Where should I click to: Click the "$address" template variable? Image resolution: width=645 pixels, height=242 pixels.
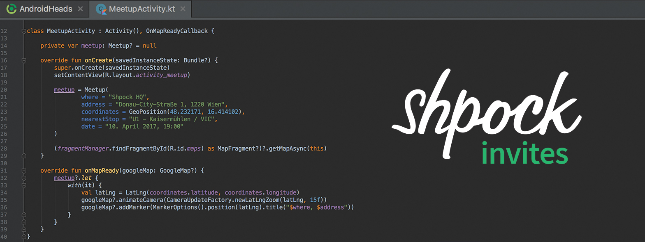click(x=330, y=207)
